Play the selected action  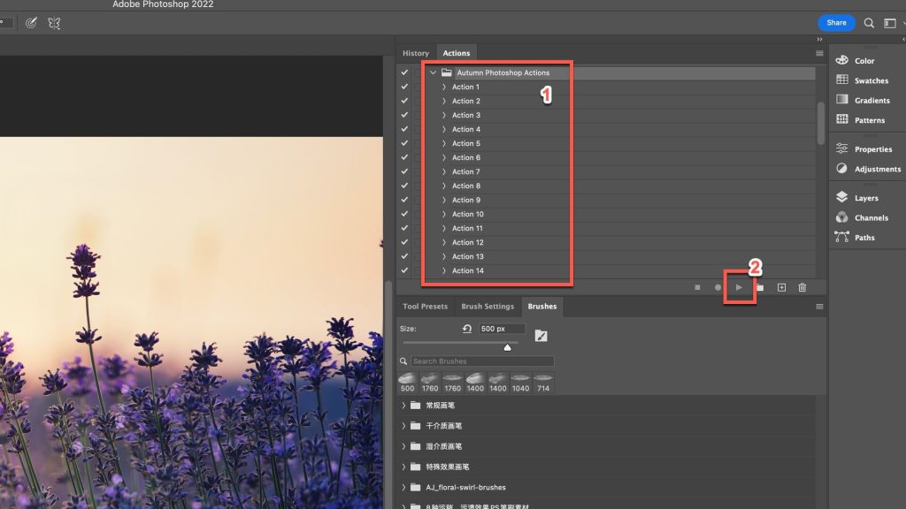[739, 287]
